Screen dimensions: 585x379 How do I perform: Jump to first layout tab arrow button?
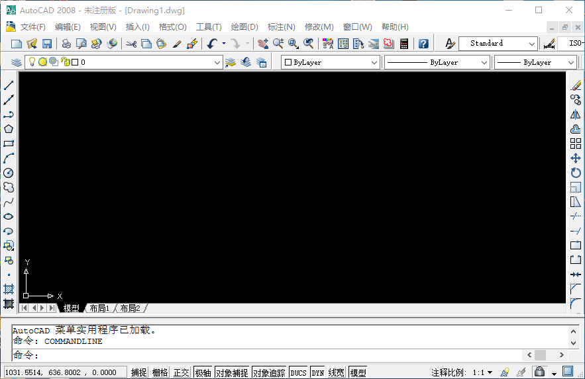pos(24,308)
